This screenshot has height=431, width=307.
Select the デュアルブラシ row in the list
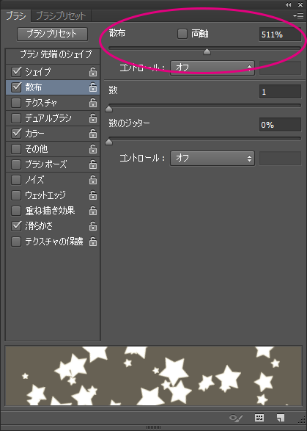[53, 118]
